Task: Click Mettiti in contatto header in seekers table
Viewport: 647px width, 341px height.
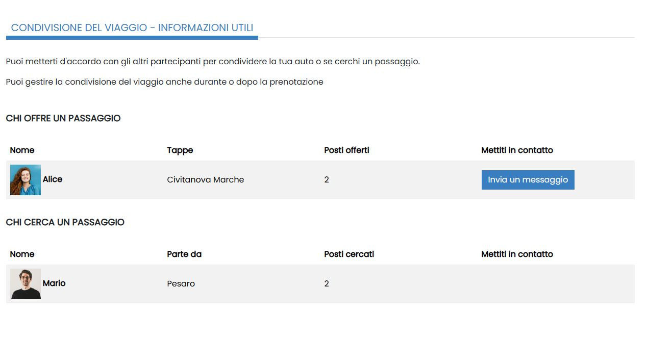Action: coord(517,254)
